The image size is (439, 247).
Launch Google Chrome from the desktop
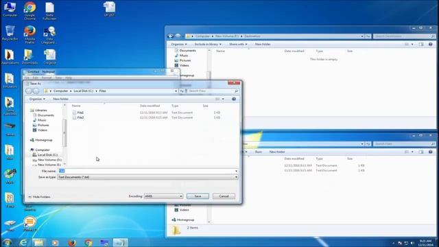tap(29, 11)
